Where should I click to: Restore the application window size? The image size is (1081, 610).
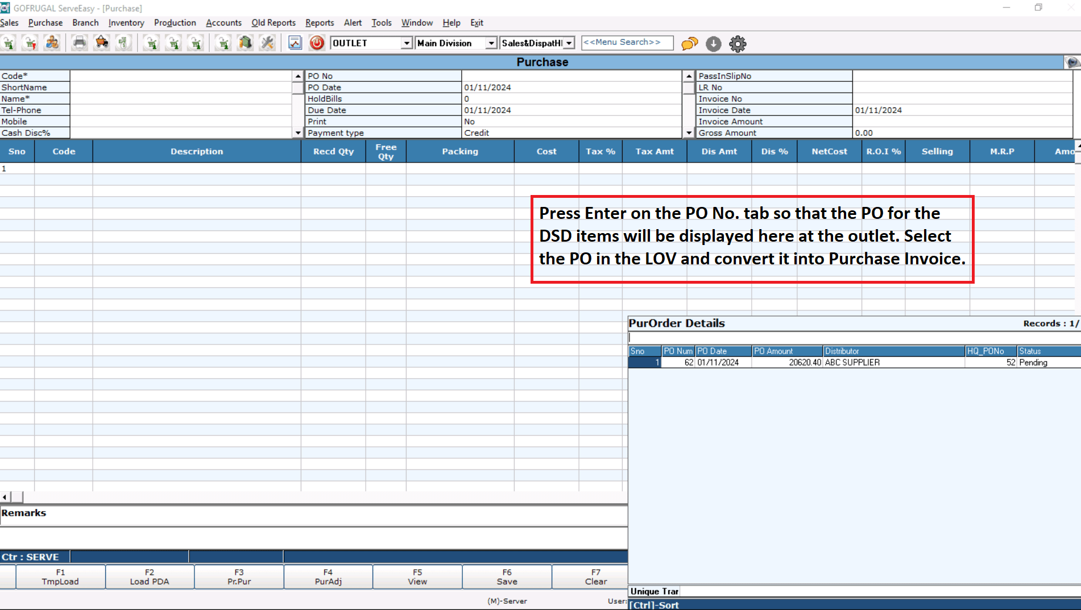click(x=1038, y=8)
